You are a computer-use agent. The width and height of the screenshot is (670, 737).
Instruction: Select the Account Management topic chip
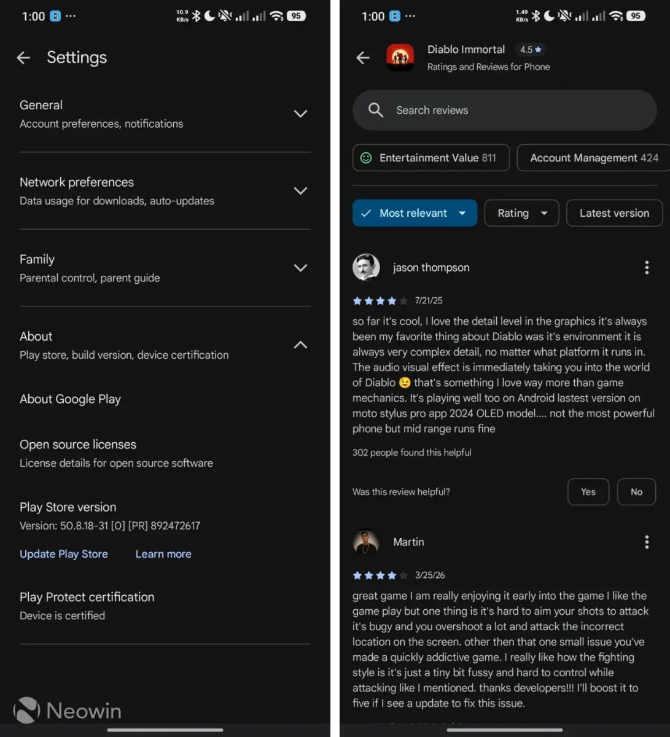[x=593, y=158]
